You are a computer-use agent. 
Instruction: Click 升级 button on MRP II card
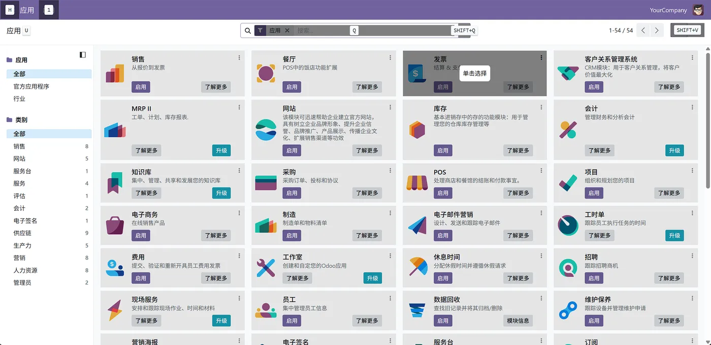(221, 150)
